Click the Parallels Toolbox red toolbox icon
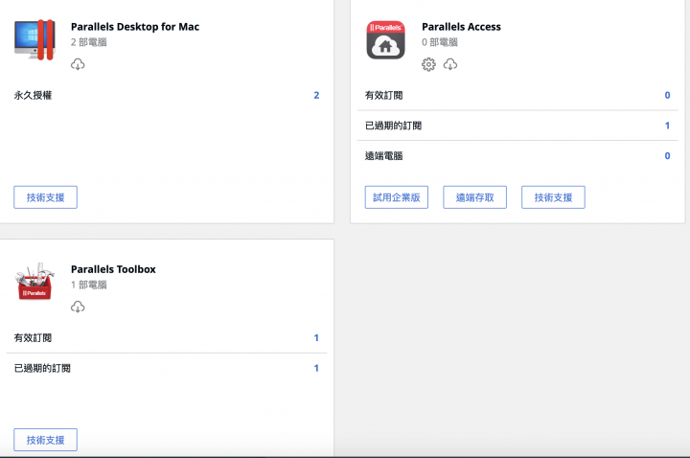The width and height of the screenshot is (690, 458). coord(34,282)
